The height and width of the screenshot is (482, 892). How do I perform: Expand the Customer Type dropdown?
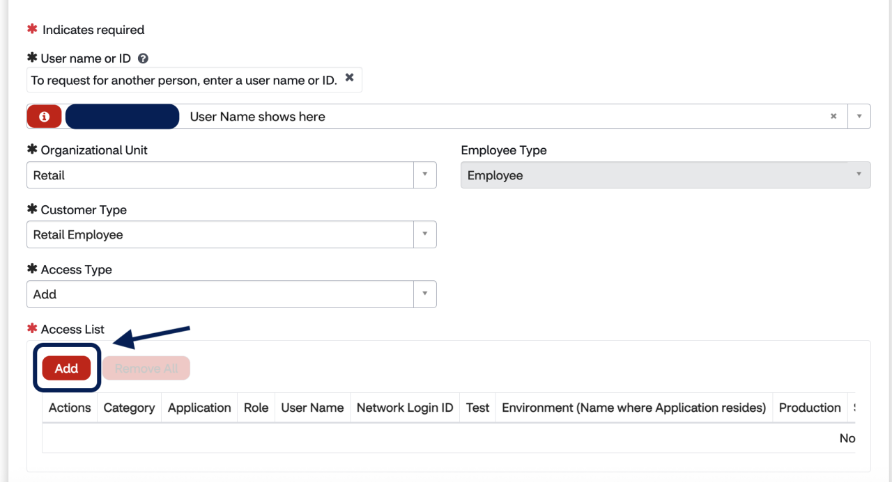pos(425,234)
